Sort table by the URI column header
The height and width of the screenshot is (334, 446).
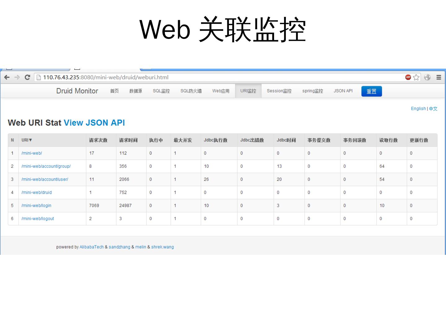pos(52,140)
